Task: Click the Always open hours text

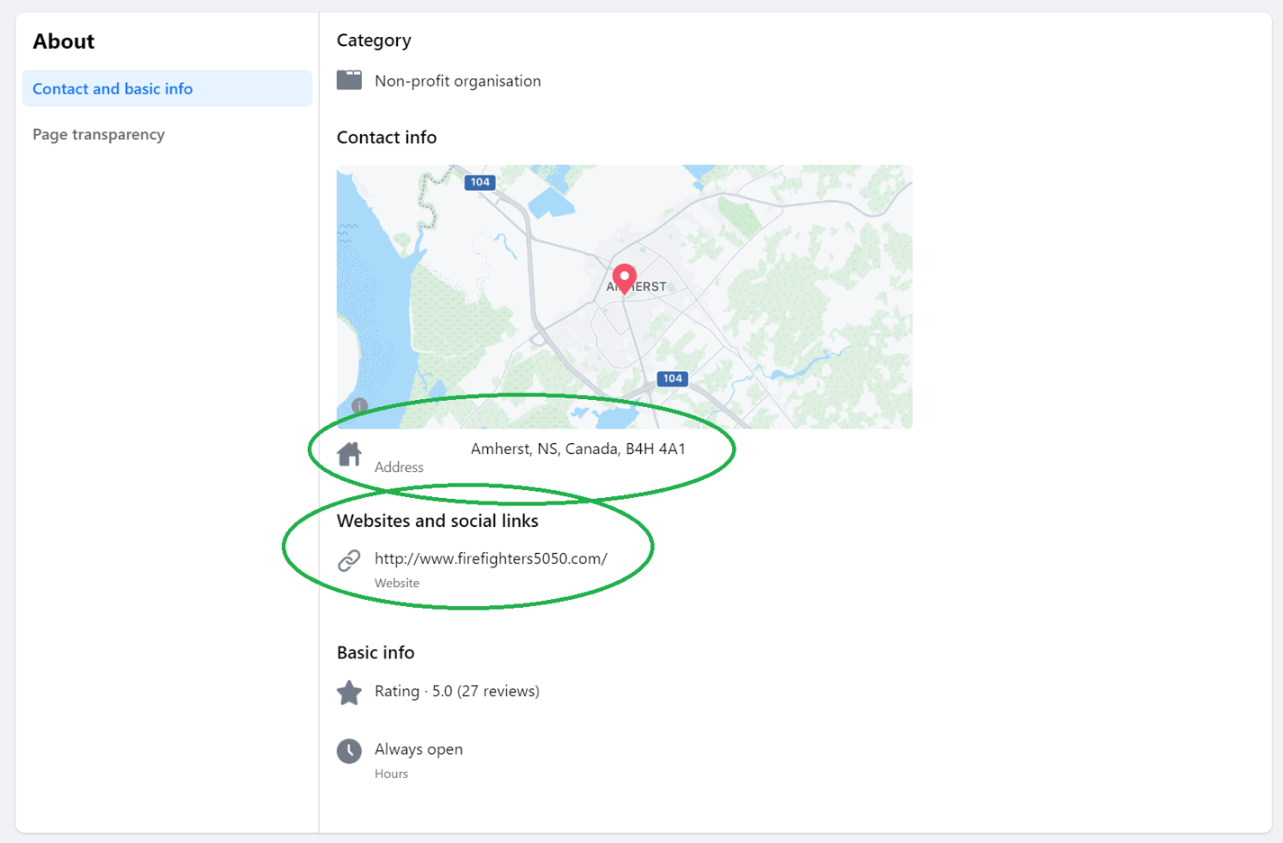Action: coord(419,749)
